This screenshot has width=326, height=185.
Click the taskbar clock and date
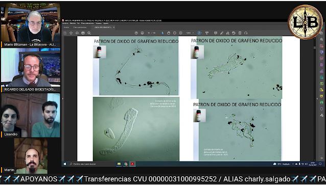click(313, 164)
